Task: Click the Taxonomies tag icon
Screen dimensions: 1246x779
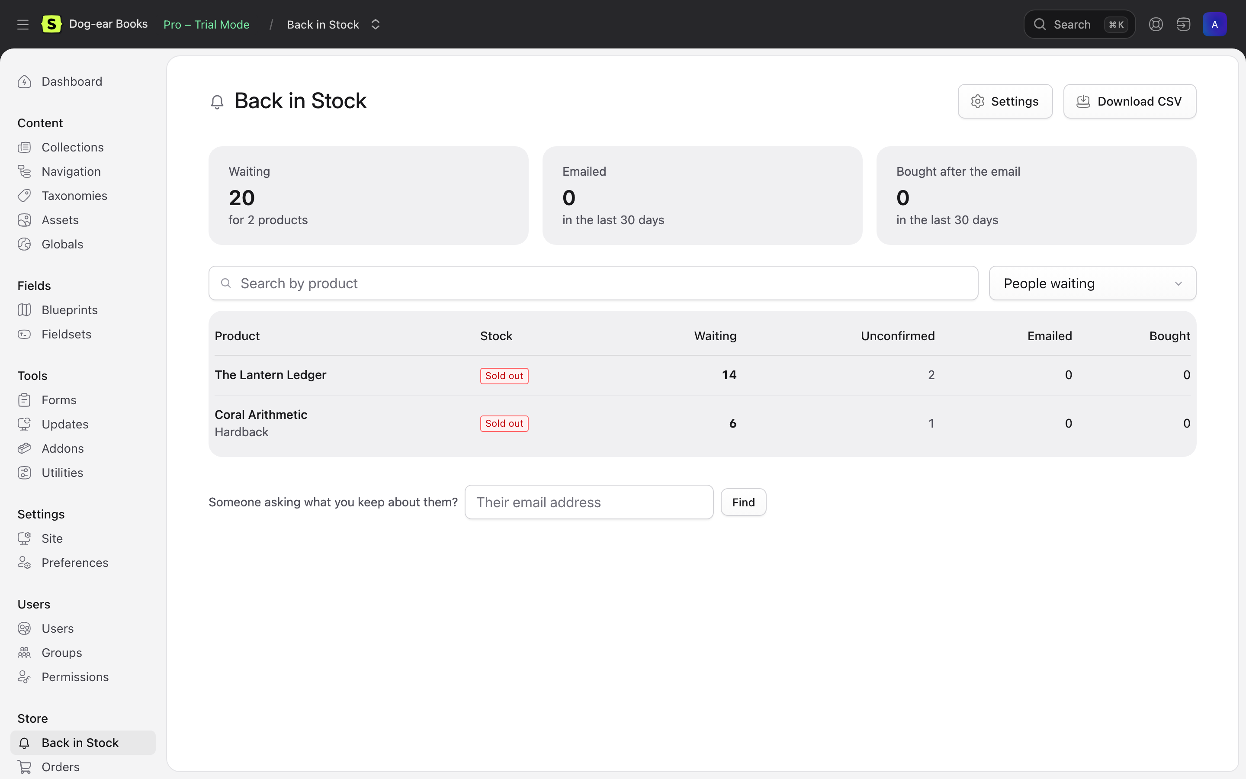Action: pyautogui.click(x=24, y=196)
